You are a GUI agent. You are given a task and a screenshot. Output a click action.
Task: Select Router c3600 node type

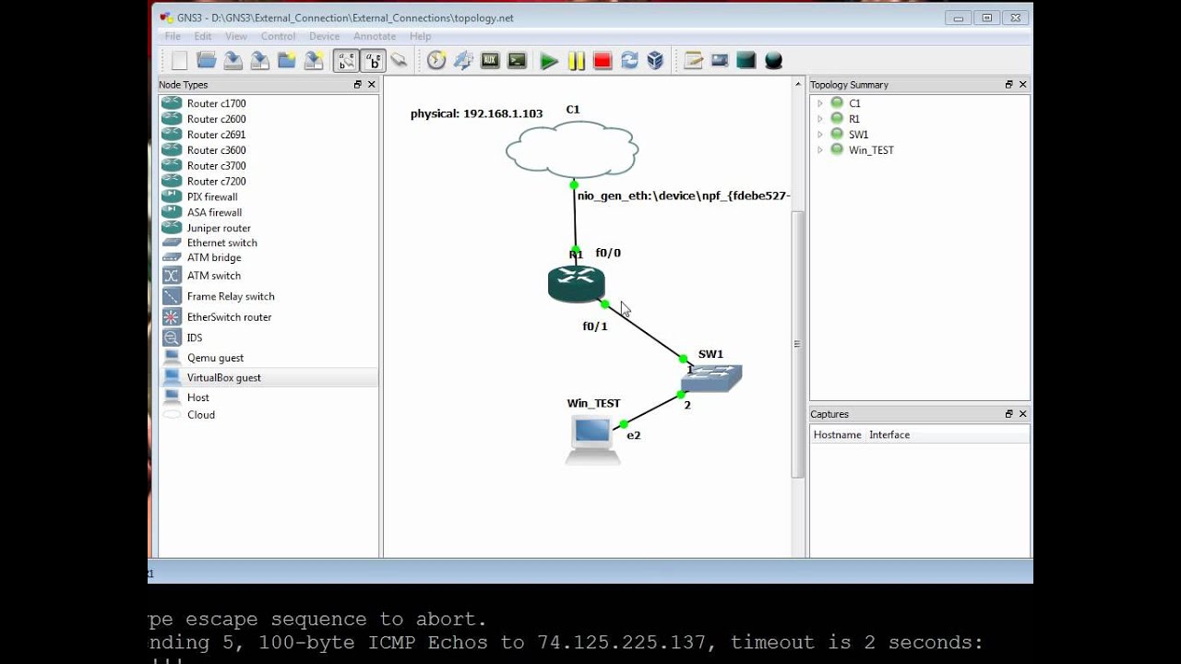point(268,150)
